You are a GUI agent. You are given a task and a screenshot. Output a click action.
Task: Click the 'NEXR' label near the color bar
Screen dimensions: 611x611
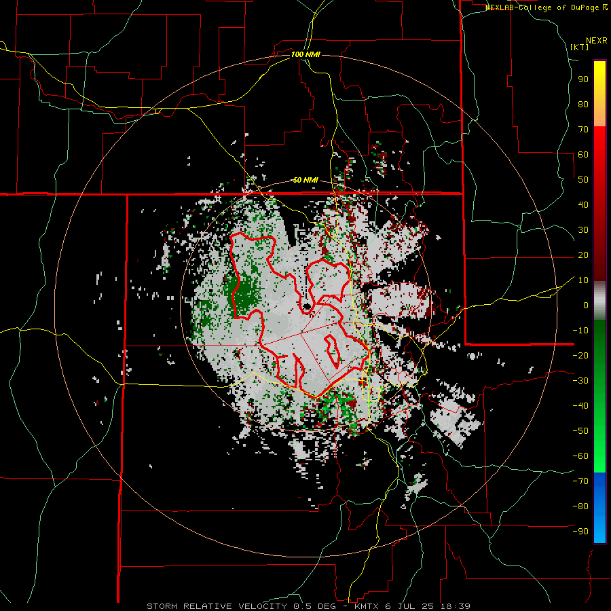coord(597,41)
